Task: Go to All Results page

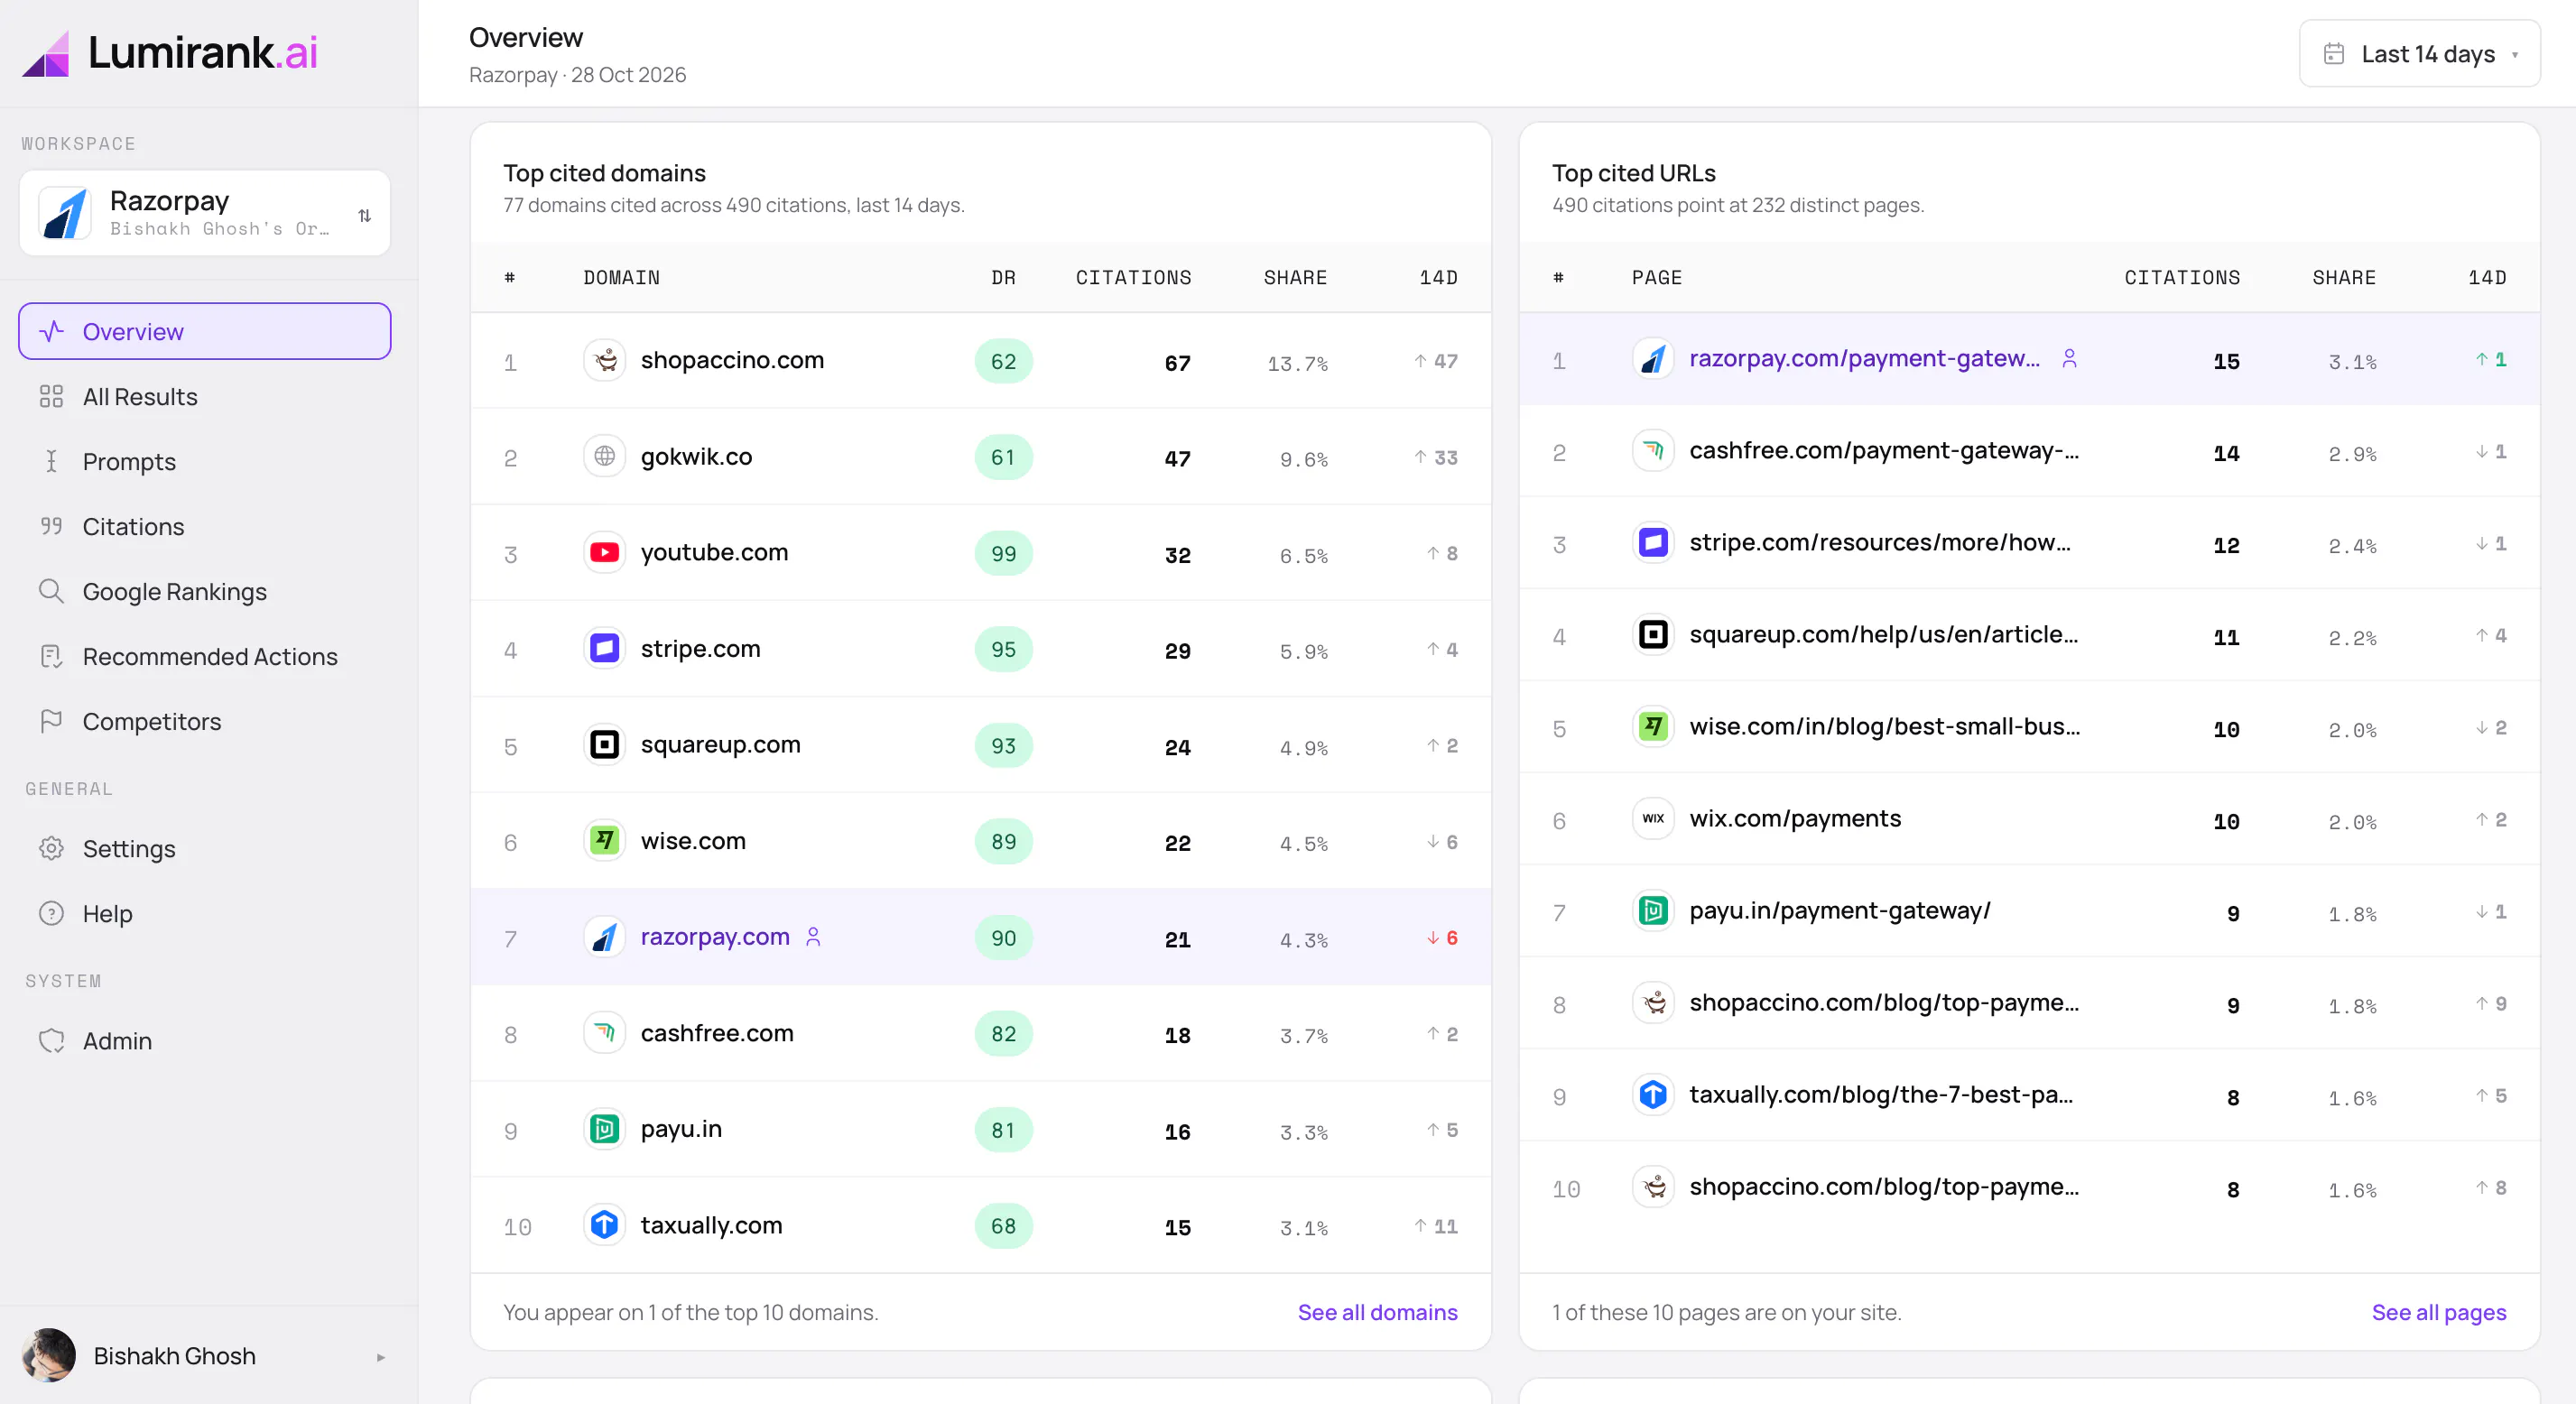Action: click(205, 397)
